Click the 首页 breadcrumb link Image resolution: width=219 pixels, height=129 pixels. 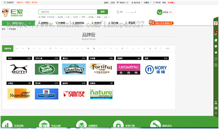4,29
